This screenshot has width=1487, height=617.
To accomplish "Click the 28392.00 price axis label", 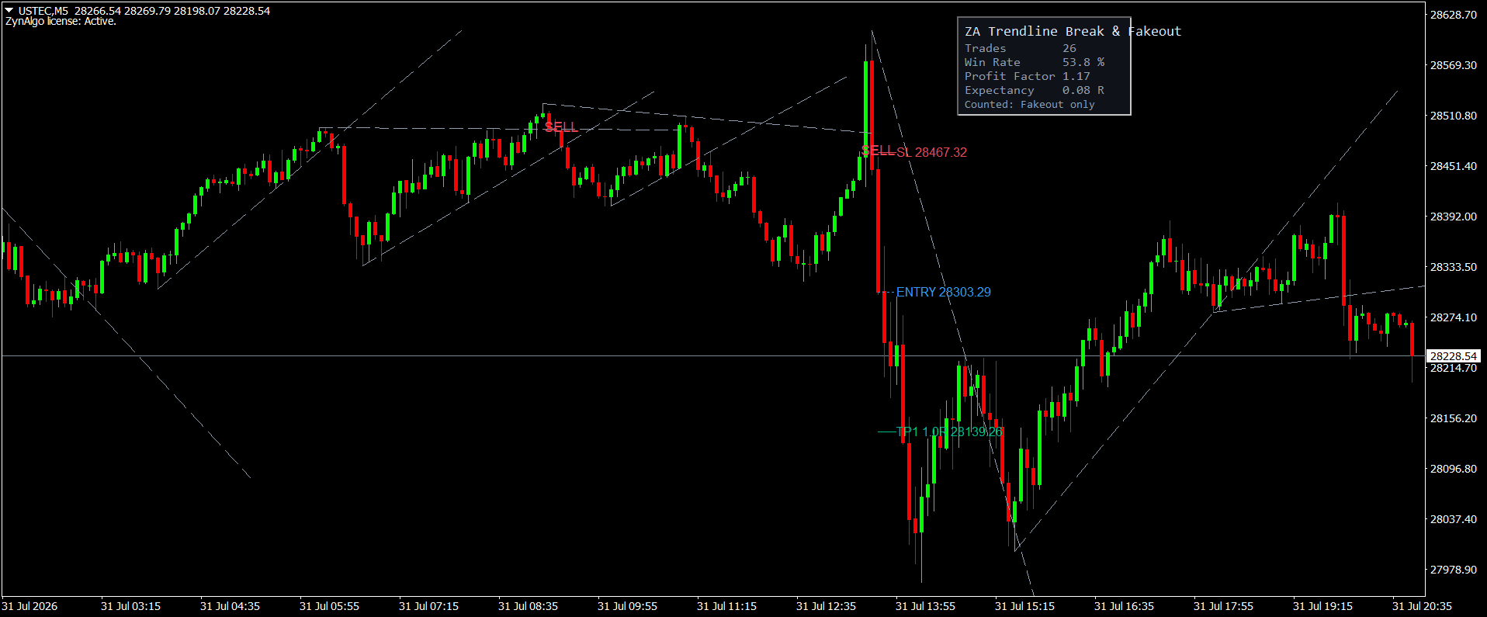I will (x=1454, y=217).
